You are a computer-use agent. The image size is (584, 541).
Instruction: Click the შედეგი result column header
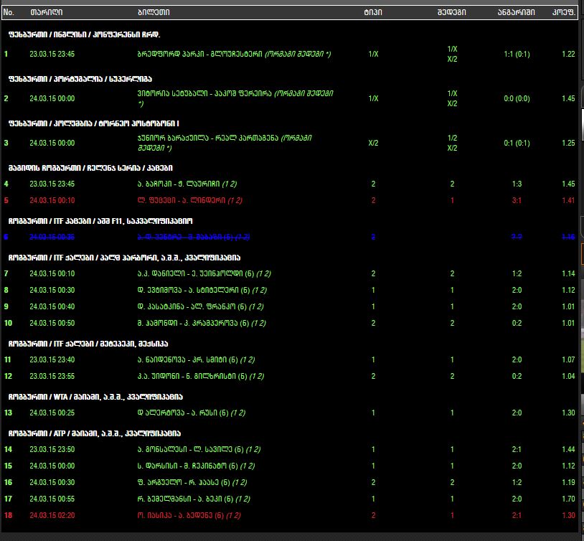452,13
